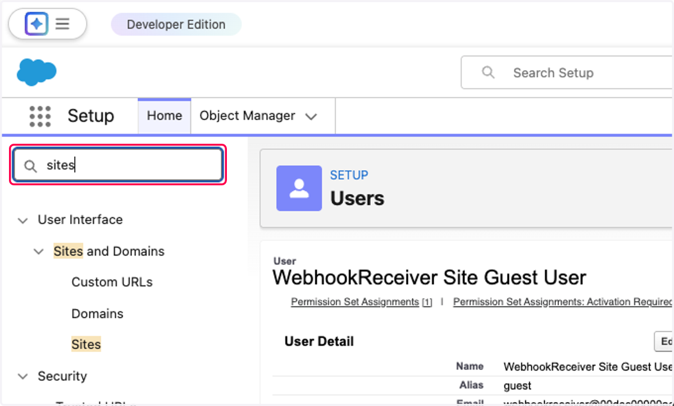674x406 pixels.
Task: Click the alias value guest
Action: coord(517,386)
